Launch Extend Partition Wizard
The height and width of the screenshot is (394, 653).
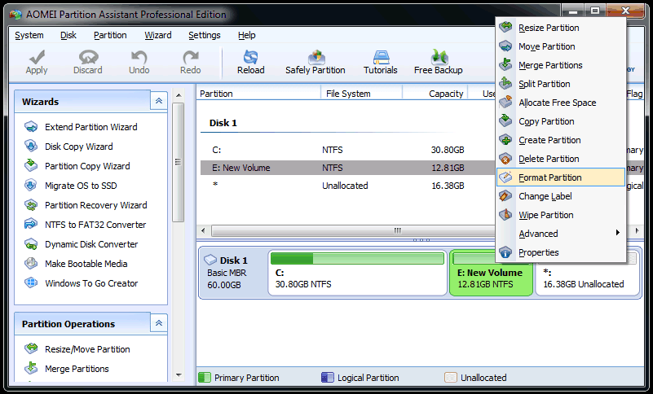[90, 127]
